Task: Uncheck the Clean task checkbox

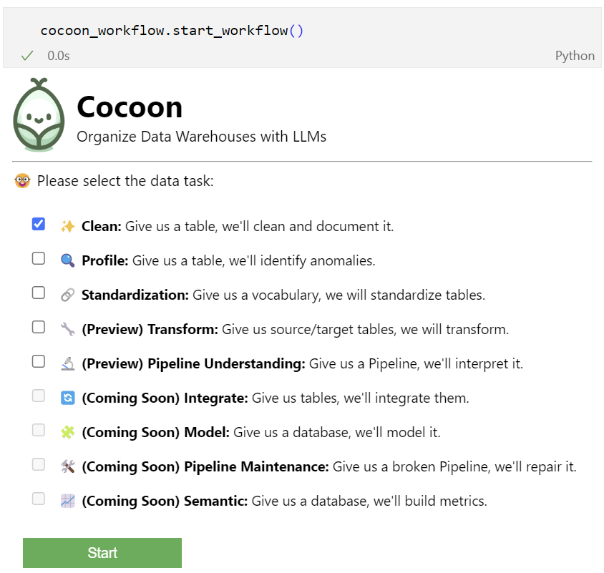Action: [39, 224]
